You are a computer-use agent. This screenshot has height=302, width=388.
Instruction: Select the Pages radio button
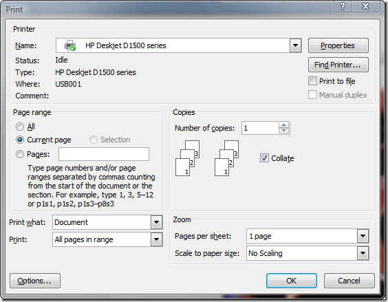pyautogui.click(x=20, y=154)
